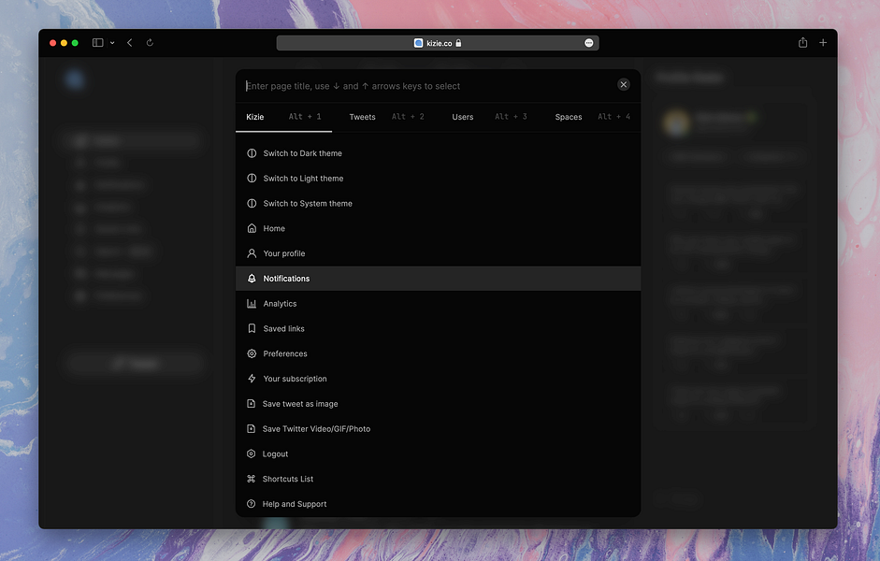Click the Alt + 3 shortcut hint
Image resolution: width=880 pixels, height=561 pixels.
pos(511,117)
